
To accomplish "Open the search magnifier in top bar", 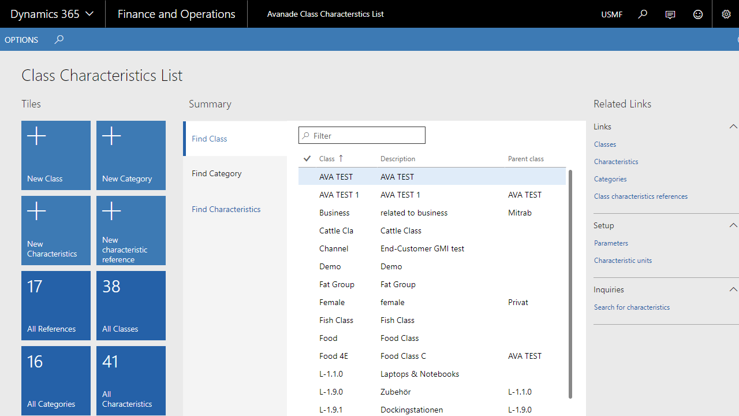I will [x=643, y=14].
